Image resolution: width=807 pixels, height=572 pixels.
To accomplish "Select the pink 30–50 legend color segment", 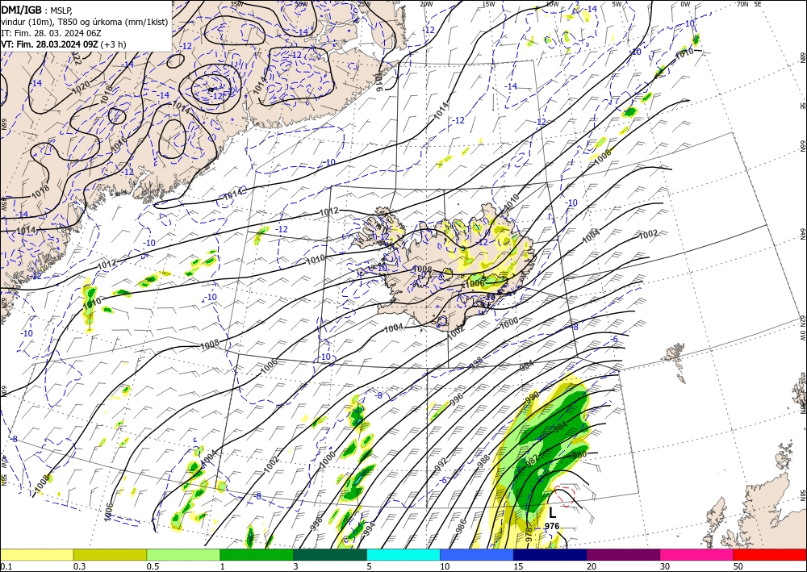I will (x=697, y=554).
